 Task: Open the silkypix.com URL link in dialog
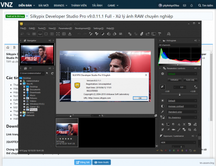pos(99,98)
